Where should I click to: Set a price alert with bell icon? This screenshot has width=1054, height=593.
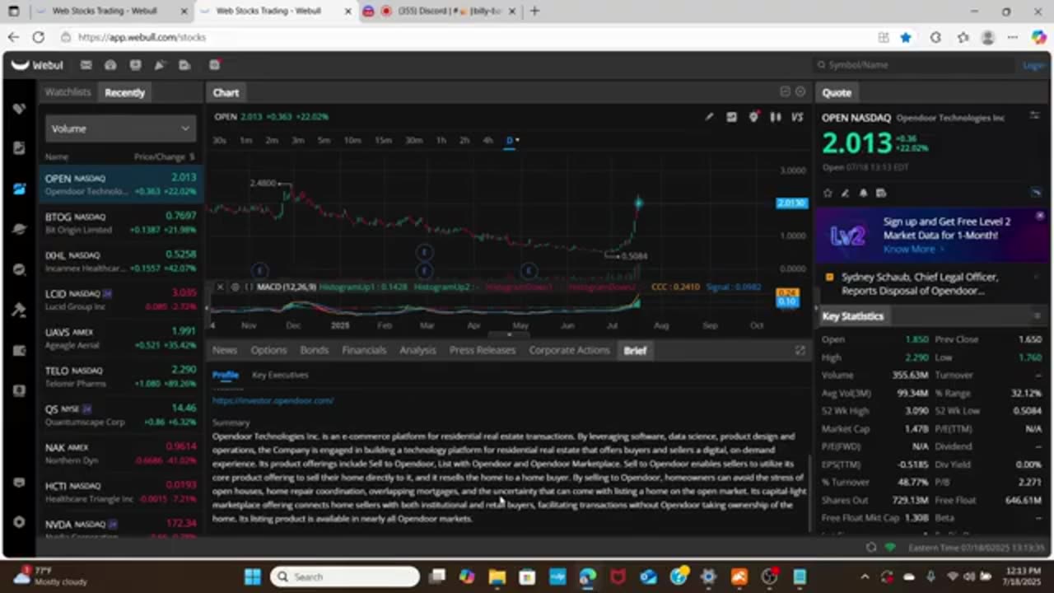point(863,193)
